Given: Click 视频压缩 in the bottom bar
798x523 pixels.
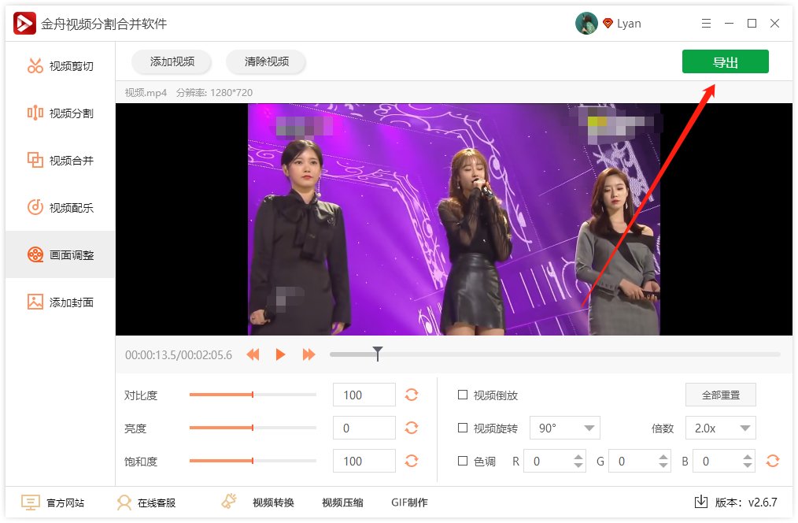Looking at the screenshot, I should coord(342,502).
